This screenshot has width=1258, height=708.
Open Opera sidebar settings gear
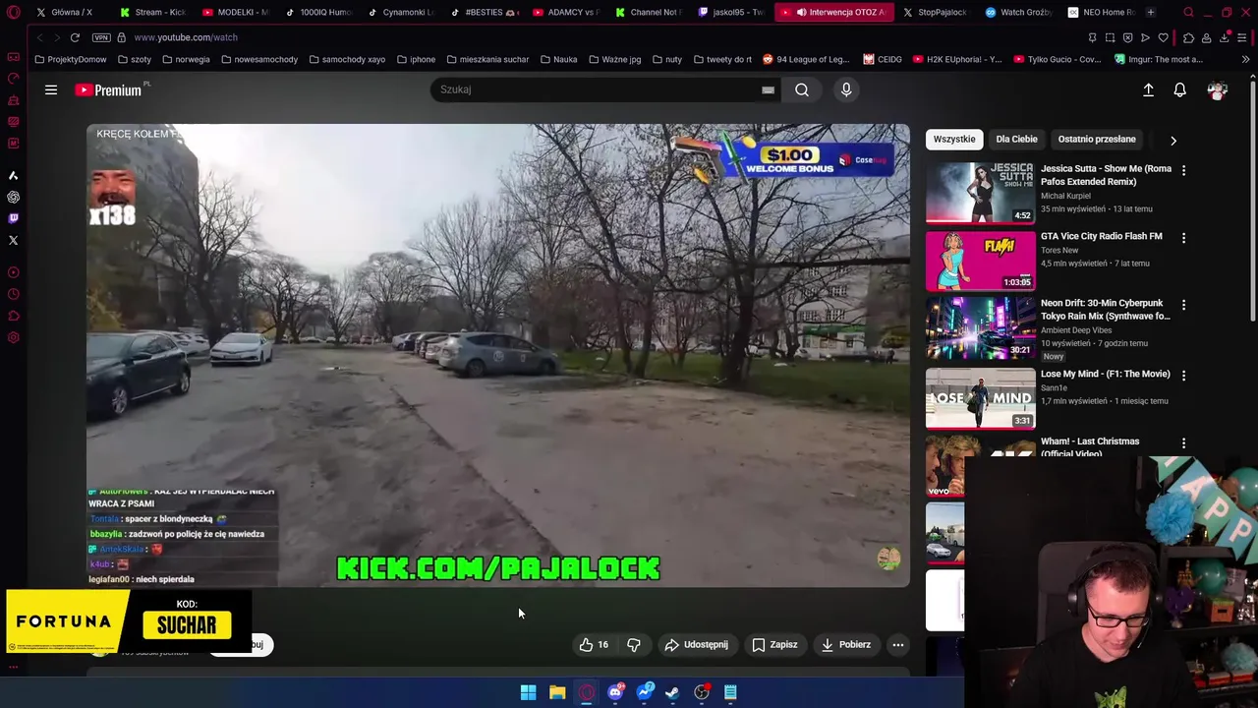pos(13,337)
